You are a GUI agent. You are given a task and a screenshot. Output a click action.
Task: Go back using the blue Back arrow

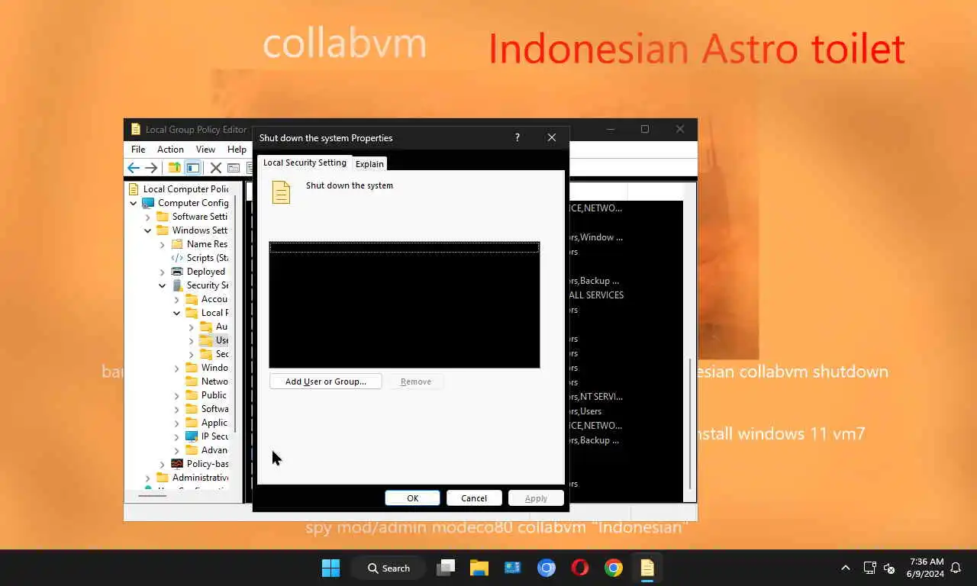pos(134,168)
